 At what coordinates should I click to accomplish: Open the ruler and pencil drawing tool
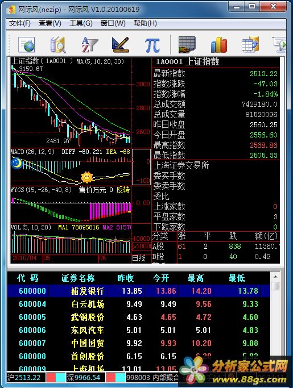click(x=121, y=45)
